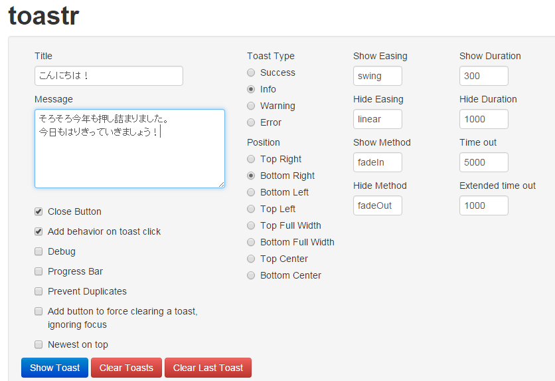Enable the Progress Bar checkbox
The width and height of the screenshot is (555, 381).
[x=39, y=271]
